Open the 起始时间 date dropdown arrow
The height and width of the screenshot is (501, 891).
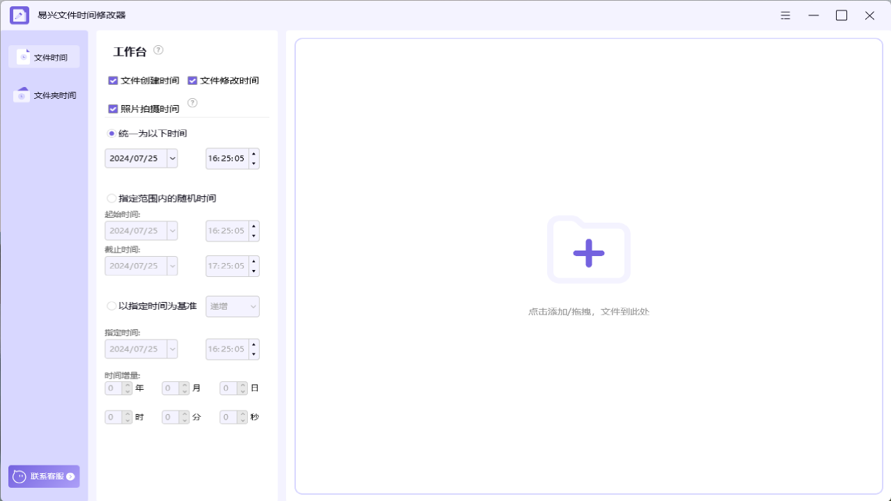[173, 230]
